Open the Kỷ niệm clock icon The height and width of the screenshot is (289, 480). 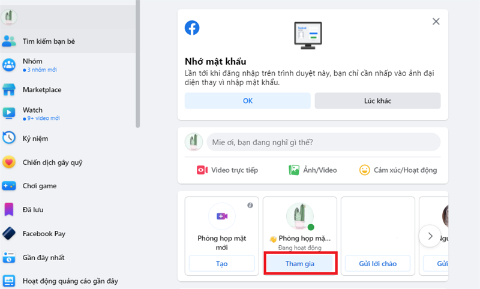coord(9,138)
